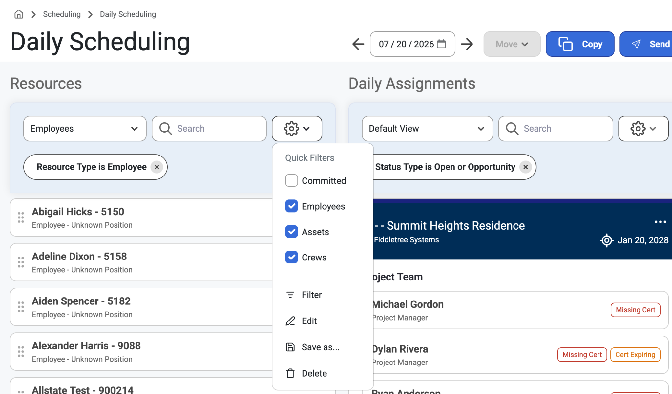This screenshot has width=672, height=394.
Task: Select the Alexander Harris - 9088 resource
Action: tap(141, 351)
